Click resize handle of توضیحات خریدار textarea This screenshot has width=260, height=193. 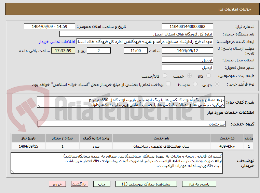point(12,172)
